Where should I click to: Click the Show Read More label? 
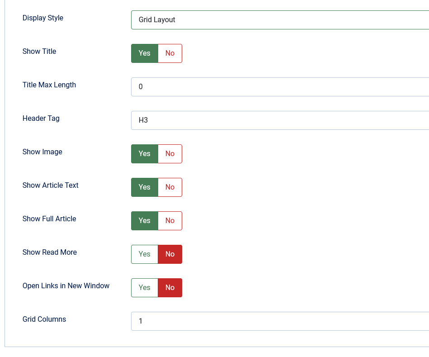tap(50, 252)
